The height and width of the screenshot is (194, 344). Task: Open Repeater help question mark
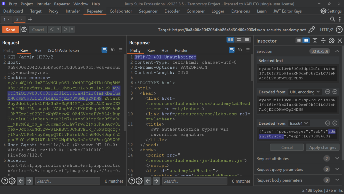[x=339, y=30]
